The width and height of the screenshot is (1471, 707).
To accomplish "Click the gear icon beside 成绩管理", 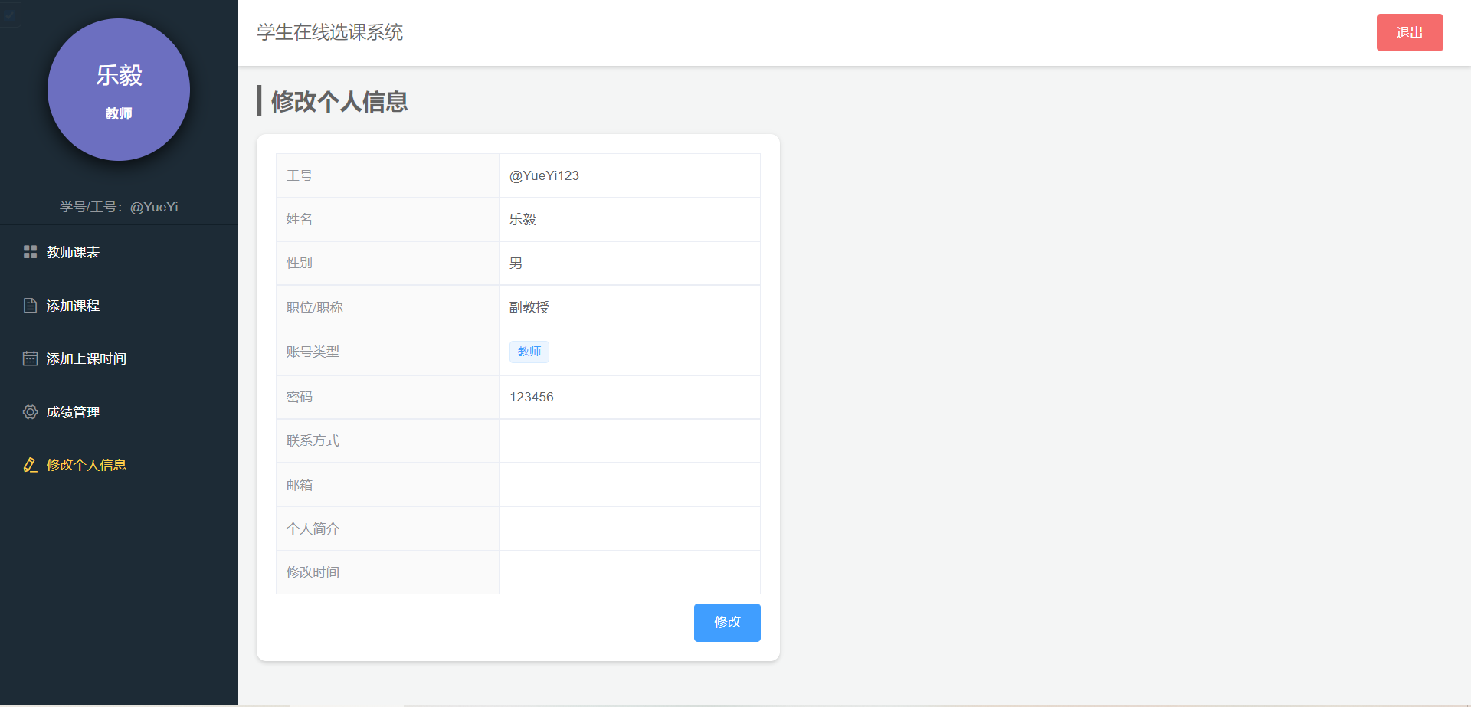I will point(30,412).
